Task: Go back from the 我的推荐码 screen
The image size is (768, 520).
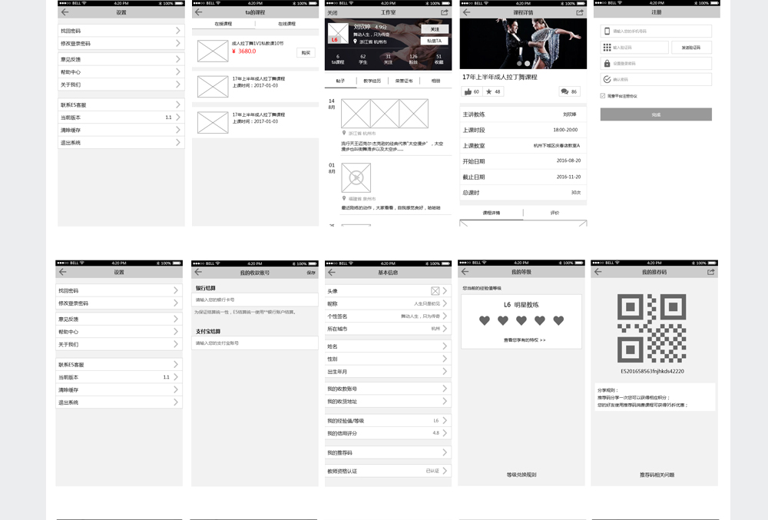Action: 598,272
